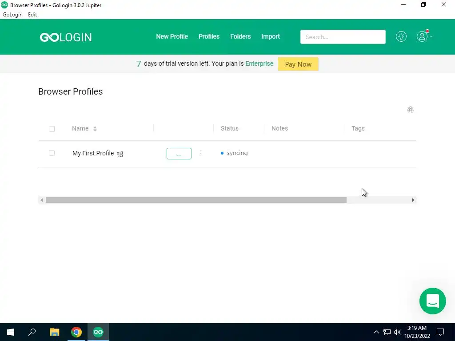Viewport: 455px width, 341px height.
Task: Tick the select-all profiles checkbox
Action: [52, 129]
